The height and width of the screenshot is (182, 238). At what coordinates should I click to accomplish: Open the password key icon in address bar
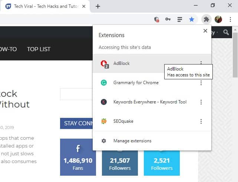(x=168, y=19)
